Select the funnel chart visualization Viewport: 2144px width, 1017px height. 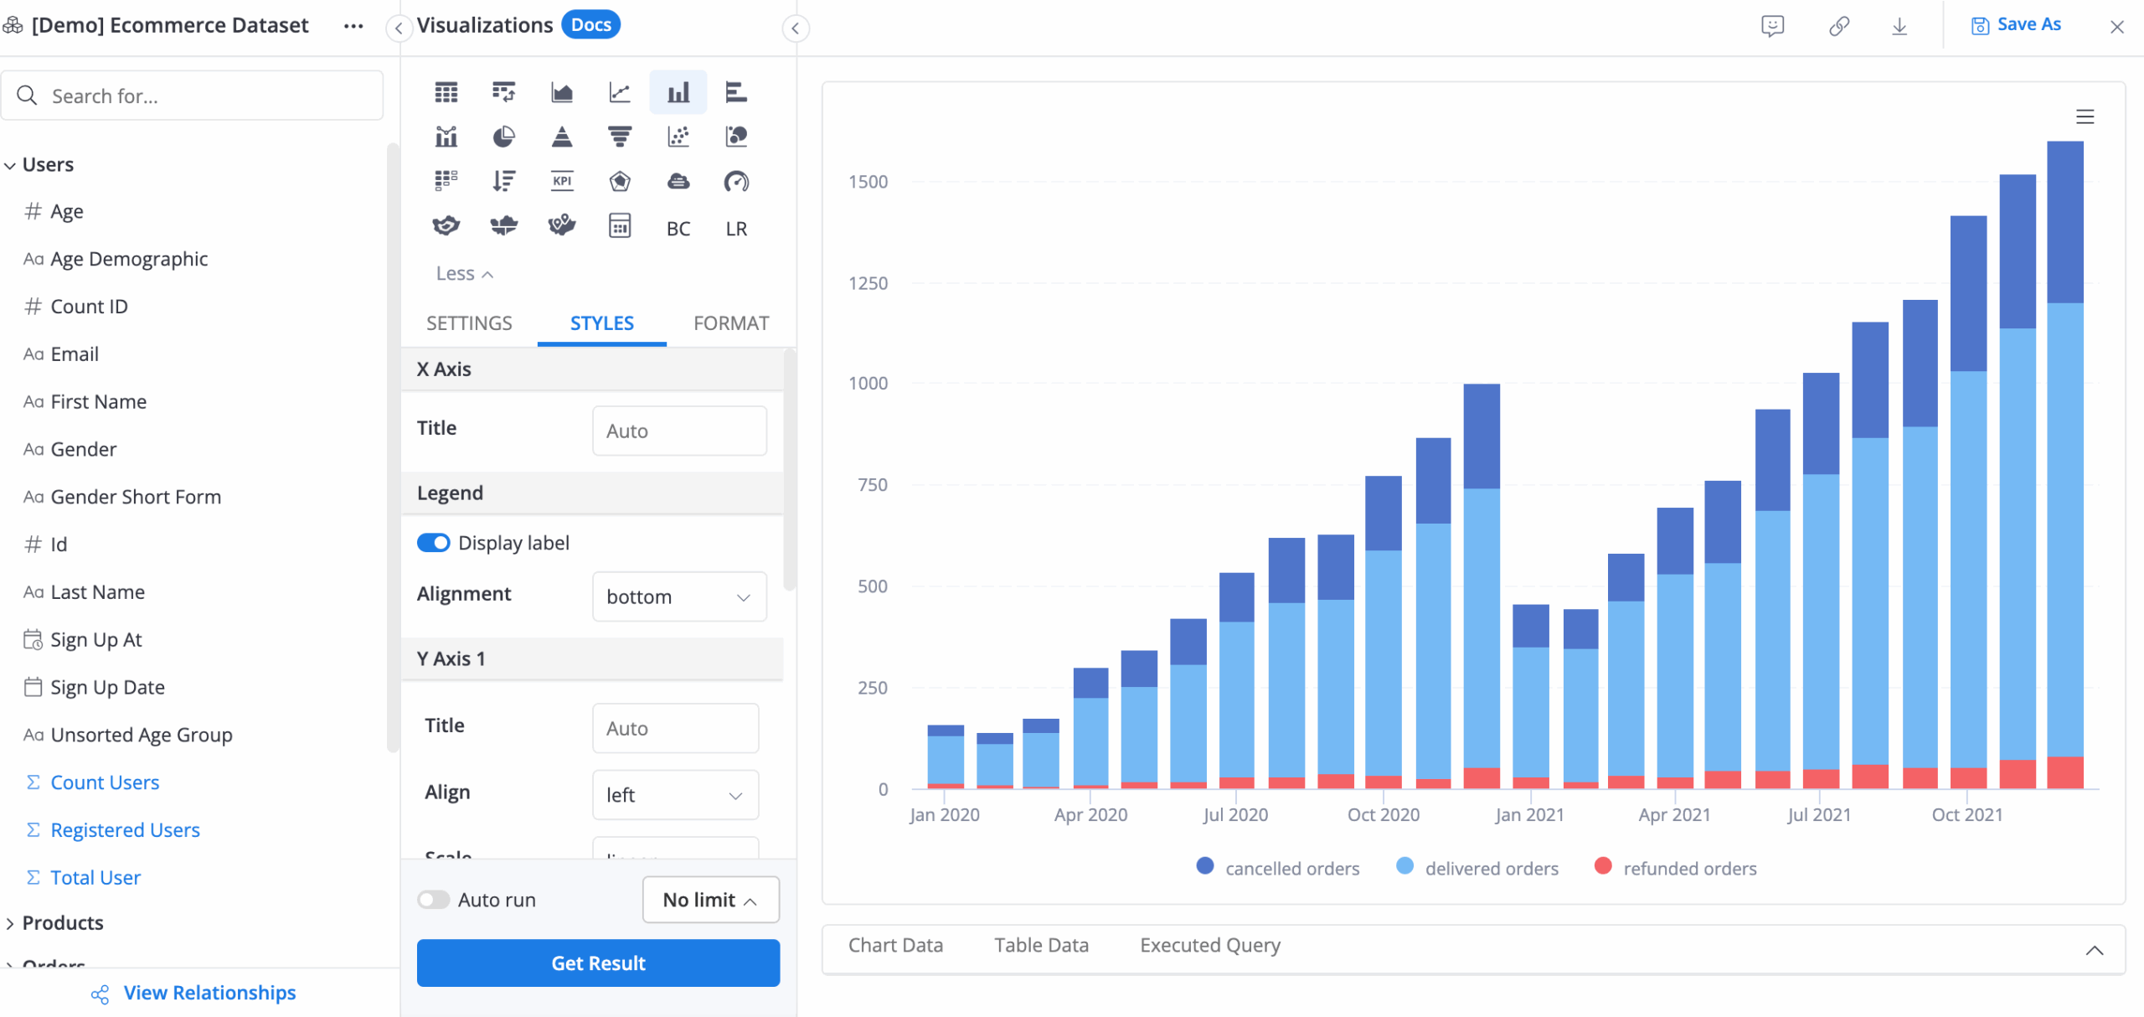point(620,137)
